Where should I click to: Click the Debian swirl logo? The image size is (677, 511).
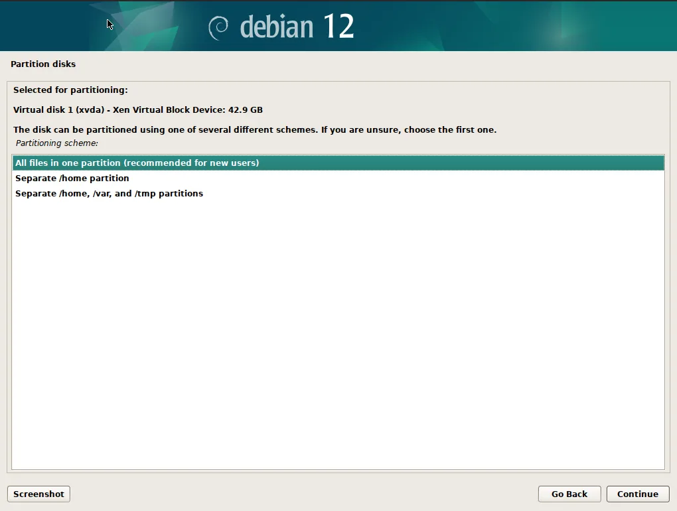pos(218,27)
